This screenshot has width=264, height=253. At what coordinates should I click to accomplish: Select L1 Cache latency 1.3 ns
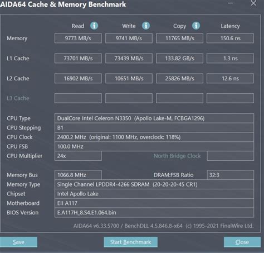point(230,59)
